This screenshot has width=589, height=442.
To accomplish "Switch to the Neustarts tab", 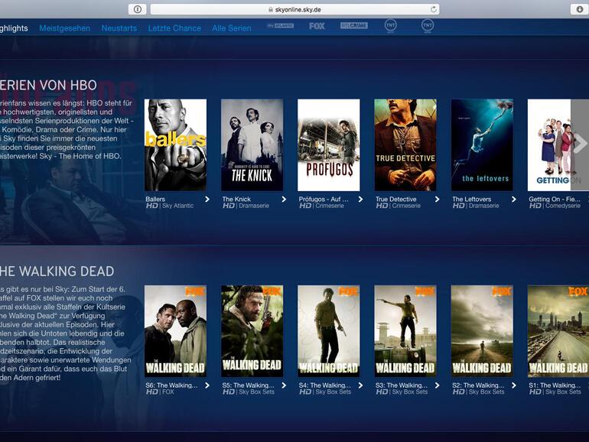I will pyautogui.click(x=119, y=28).
